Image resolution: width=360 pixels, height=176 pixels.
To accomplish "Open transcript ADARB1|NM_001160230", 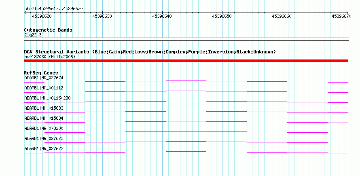I will pyautogui.click(x=47, y=98).
